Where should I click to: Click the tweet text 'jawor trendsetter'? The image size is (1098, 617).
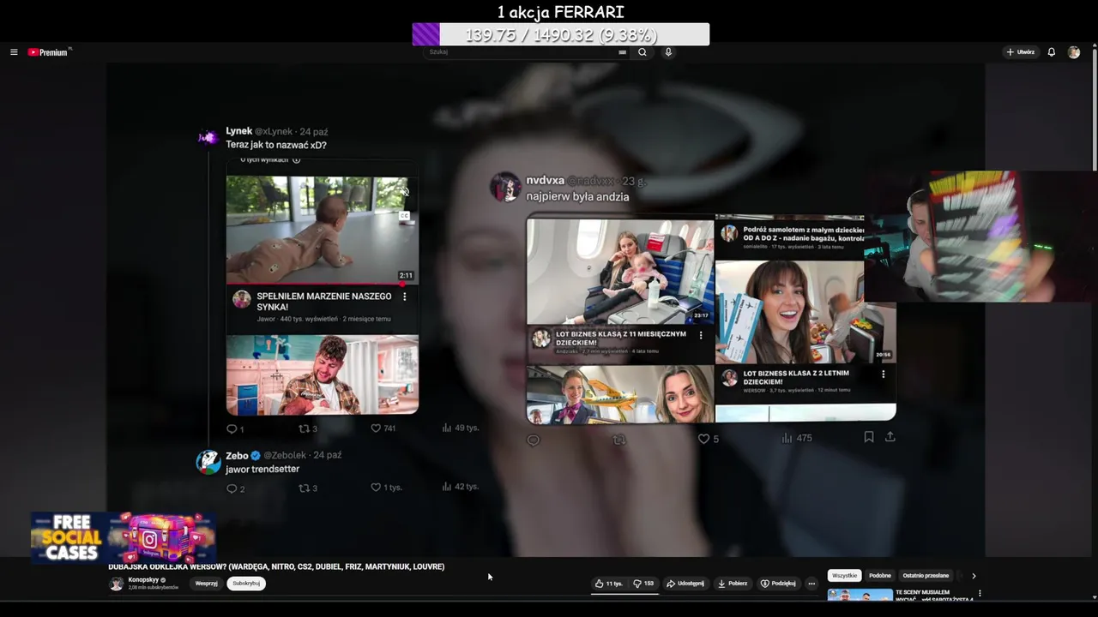(x=262, y=470)
